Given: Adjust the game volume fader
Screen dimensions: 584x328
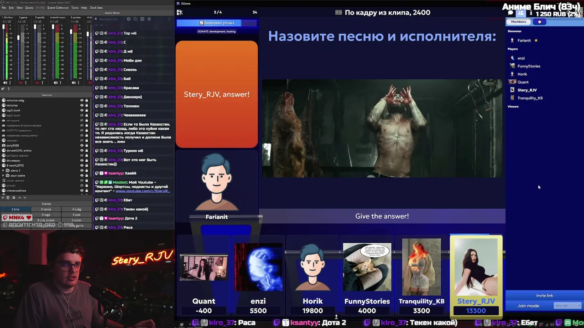Looking at the screenshot, I should coord(18,37).
